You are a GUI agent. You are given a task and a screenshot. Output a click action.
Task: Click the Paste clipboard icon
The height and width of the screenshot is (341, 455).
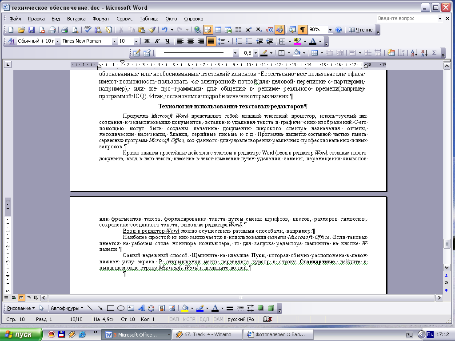(142, 30)
